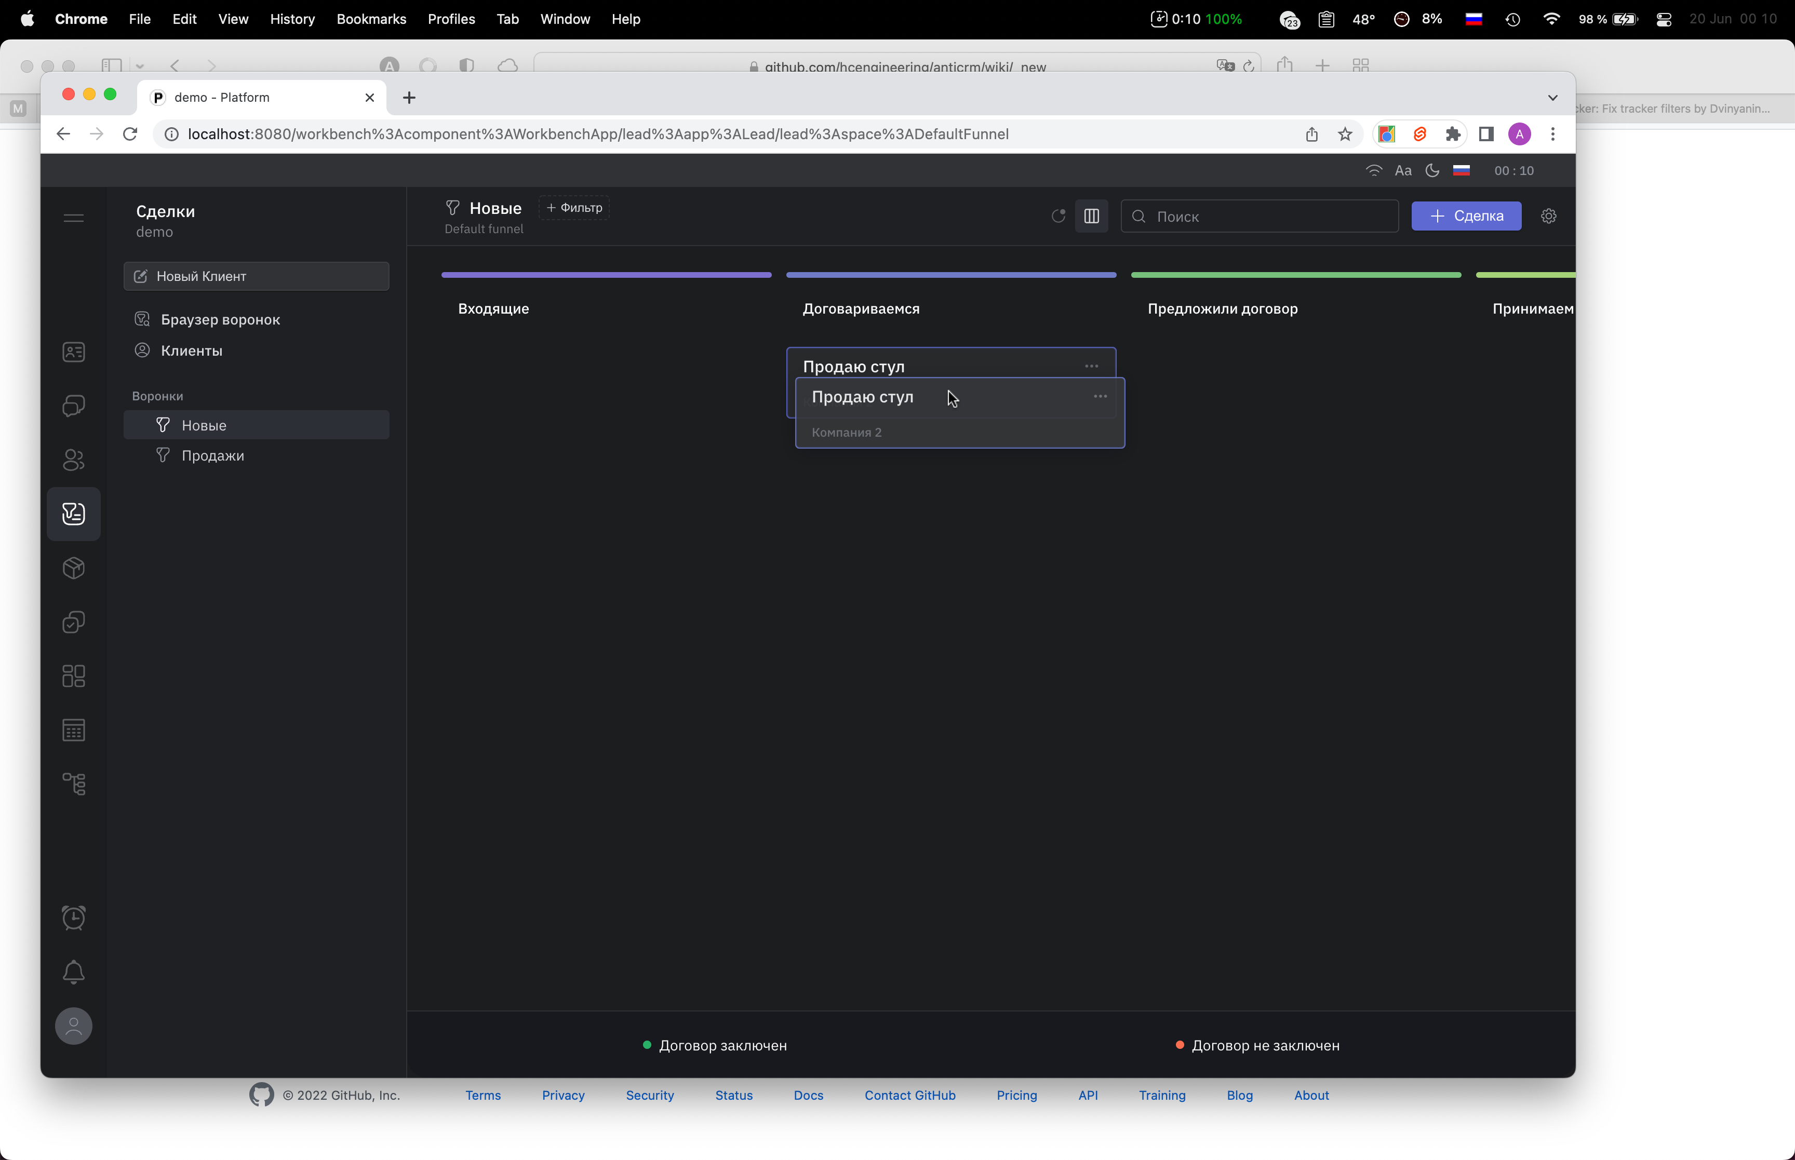Viewport: 1795px width, 1160px height.
Task: Reload the Chrome page
Action: [x=130, y=134]
